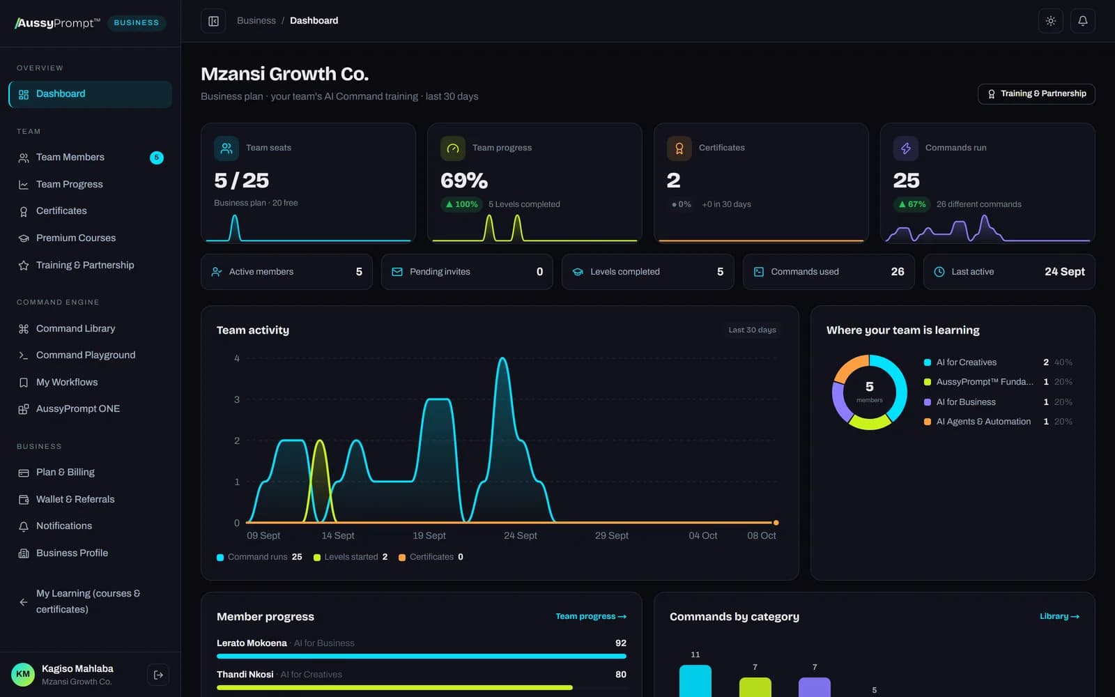The width and height of the screenshot is (1115, 697).
Task: Open Command Library
Action: 90,329
